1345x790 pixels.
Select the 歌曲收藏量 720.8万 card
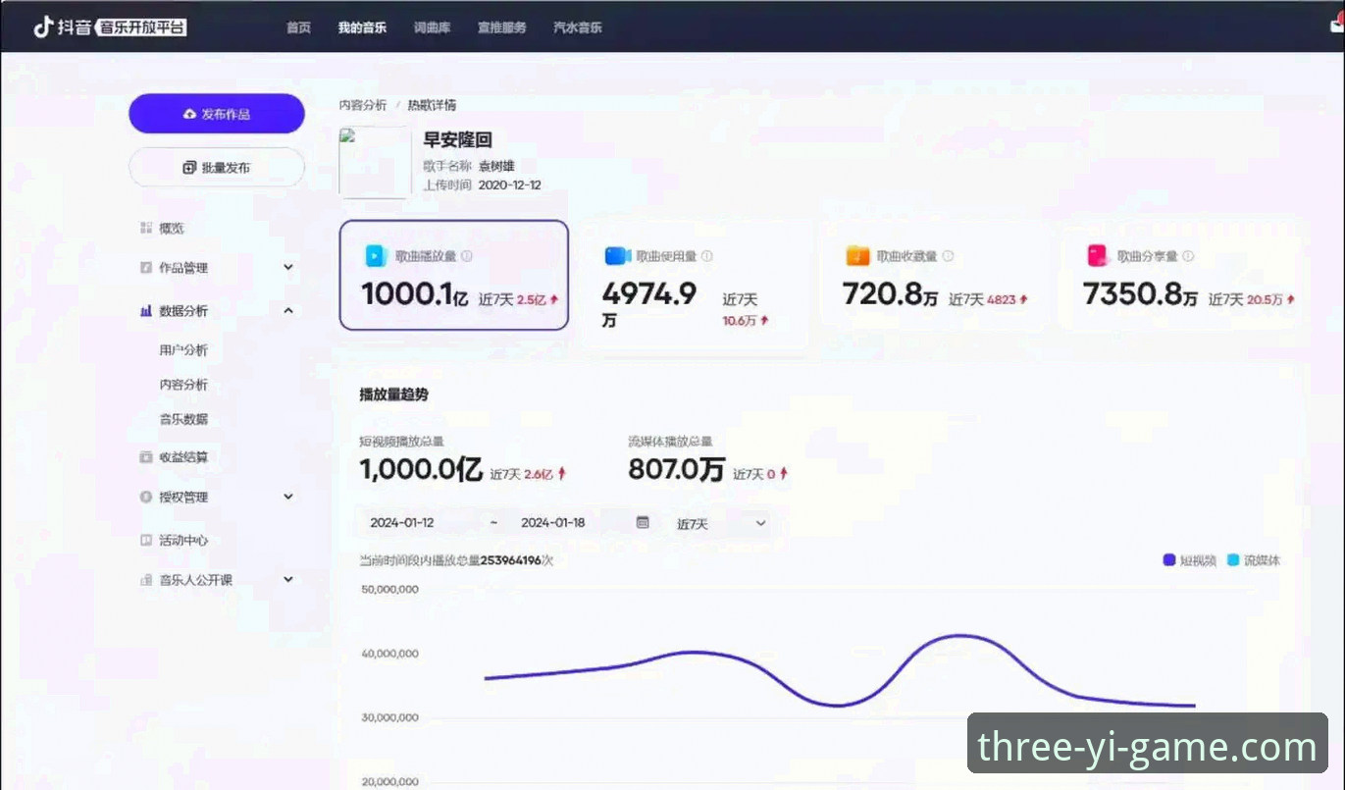tap(935, 275)
